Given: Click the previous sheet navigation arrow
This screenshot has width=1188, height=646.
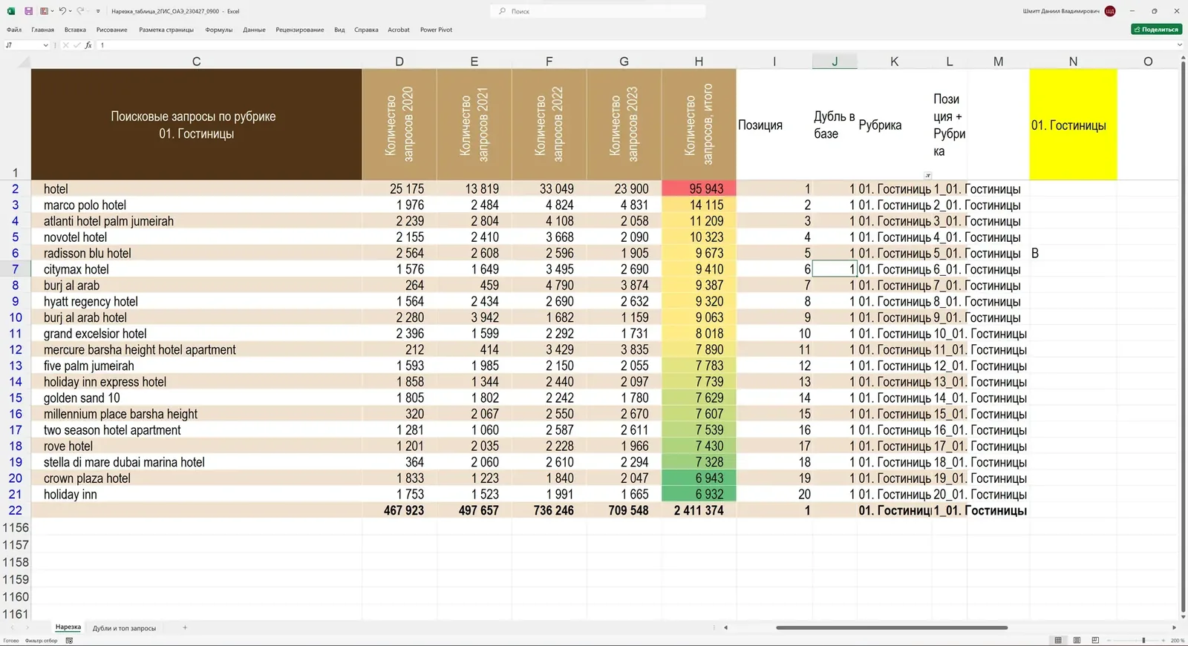Looking at the screenshot, I should 12,628.
